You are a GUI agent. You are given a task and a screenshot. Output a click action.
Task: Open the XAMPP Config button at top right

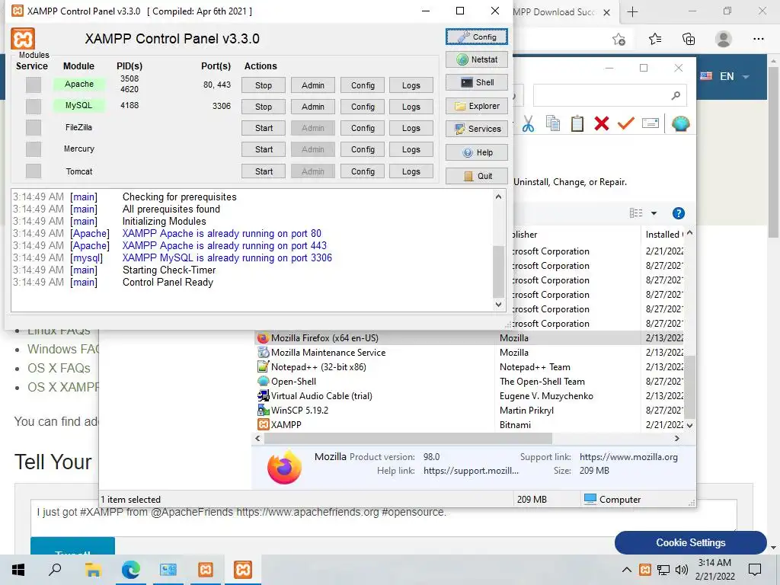(x=477, y=37)
